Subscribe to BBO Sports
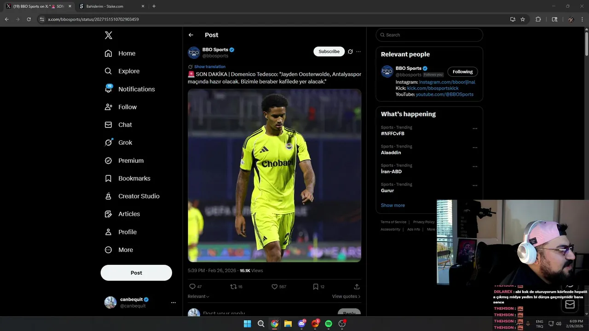This screenshot has height=331, width=589. (329, 51)
